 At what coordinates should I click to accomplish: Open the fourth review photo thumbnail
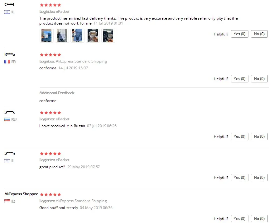pyautogui.click(x=93, y=35)
